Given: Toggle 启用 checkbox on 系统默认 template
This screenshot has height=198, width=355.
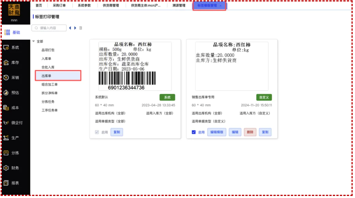Looking at the screenshot, I should click(97, 132).
